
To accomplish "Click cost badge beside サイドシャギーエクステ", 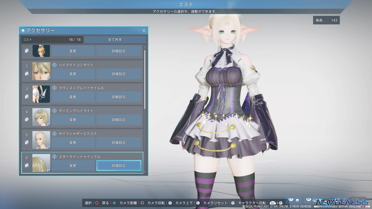I will [x=54, y=134].
